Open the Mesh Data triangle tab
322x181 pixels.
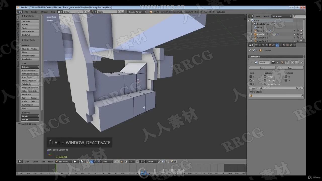pos(280,45)
